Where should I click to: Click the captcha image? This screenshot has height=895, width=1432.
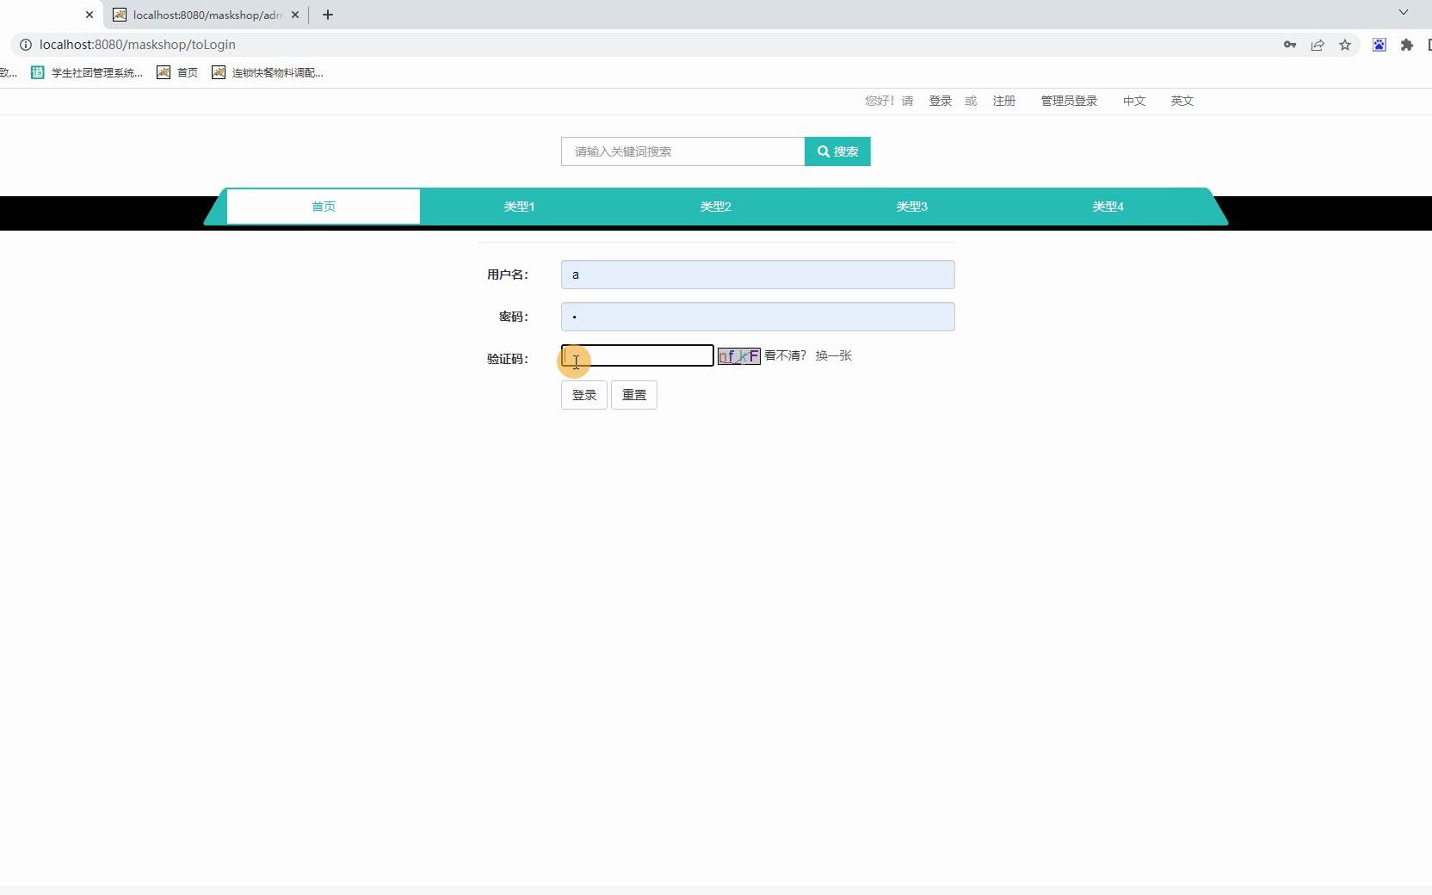[x=739, y=356]
